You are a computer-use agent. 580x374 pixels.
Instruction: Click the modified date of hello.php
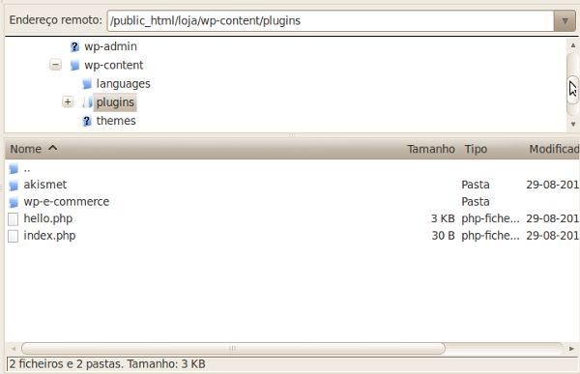click(x=553, y=218)
